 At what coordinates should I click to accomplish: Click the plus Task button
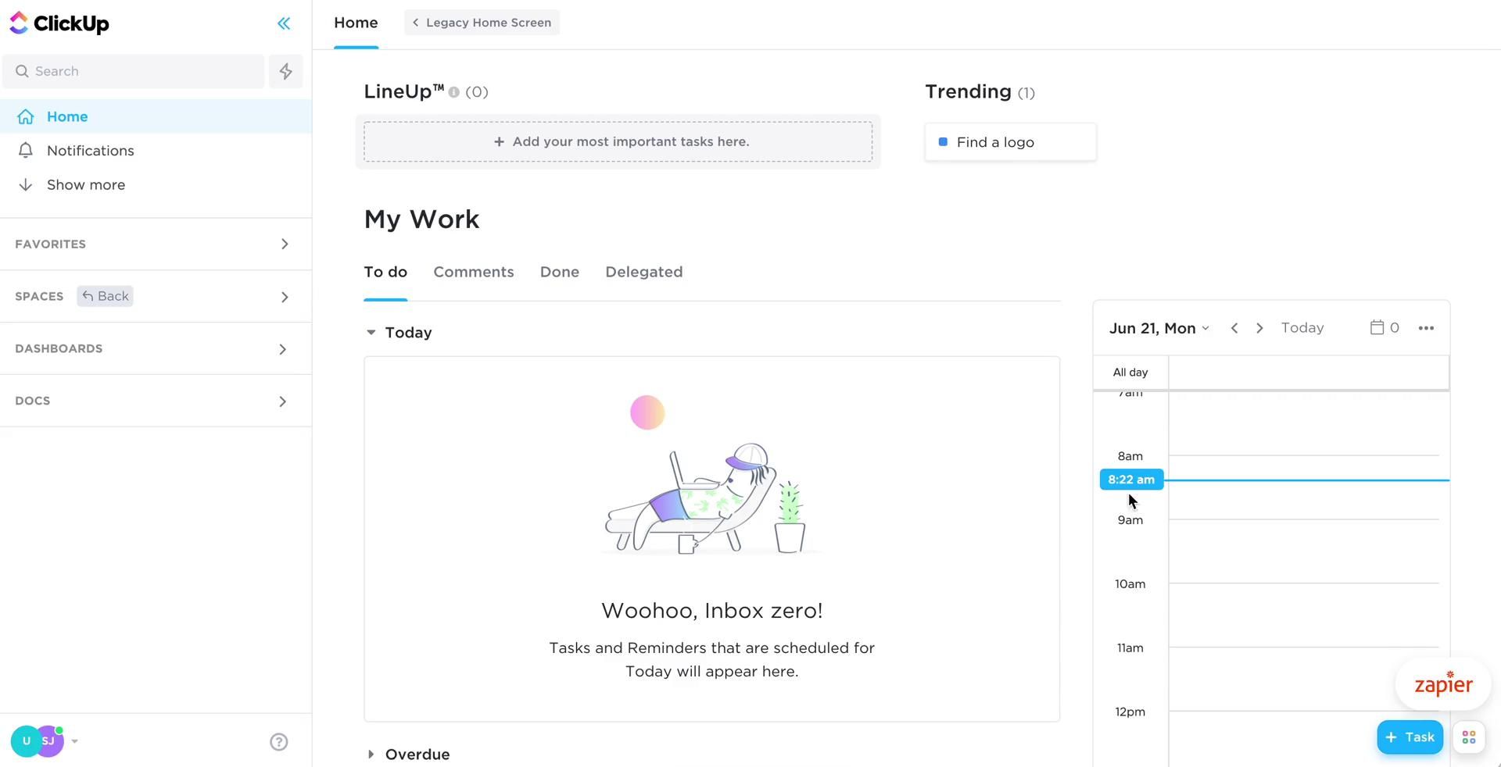pos(1410,737)
